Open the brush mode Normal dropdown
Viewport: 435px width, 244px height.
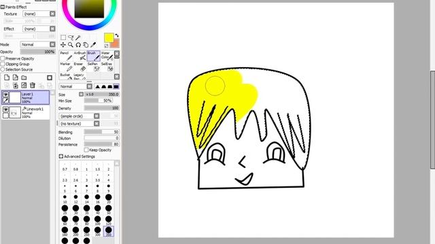coord(75,86)
